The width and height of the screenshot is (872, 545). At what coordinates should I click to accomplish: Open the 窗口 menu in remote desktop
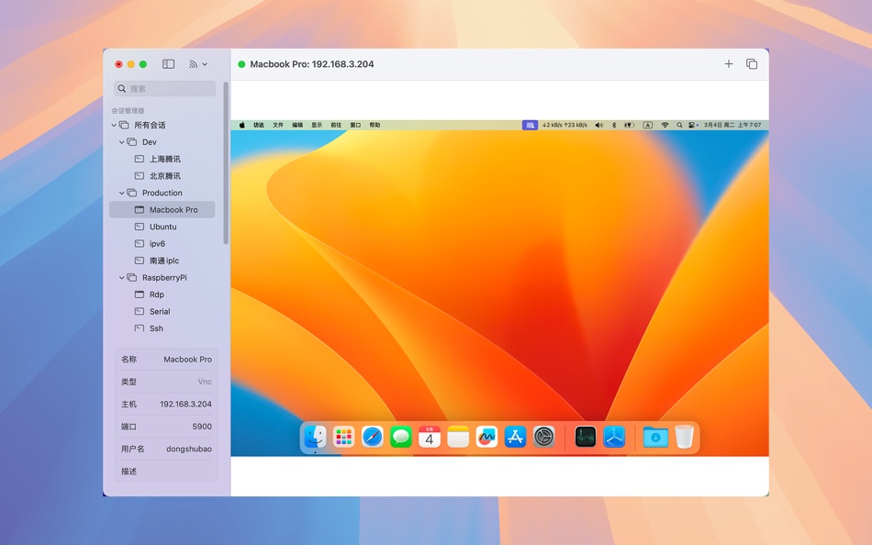point(355,125)
